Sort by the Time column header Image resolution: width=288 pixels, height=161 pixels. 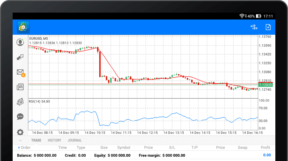click(x=63, y=147)
